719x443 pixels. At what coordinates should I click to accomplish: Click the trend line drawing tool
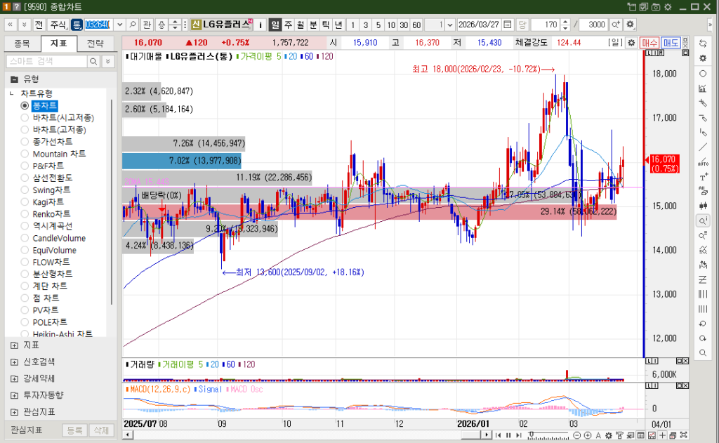click(703, 147)
